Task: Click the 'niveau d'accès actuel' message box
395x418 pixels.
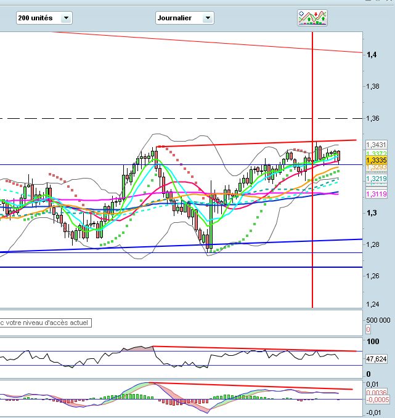Action: [46, 323]
